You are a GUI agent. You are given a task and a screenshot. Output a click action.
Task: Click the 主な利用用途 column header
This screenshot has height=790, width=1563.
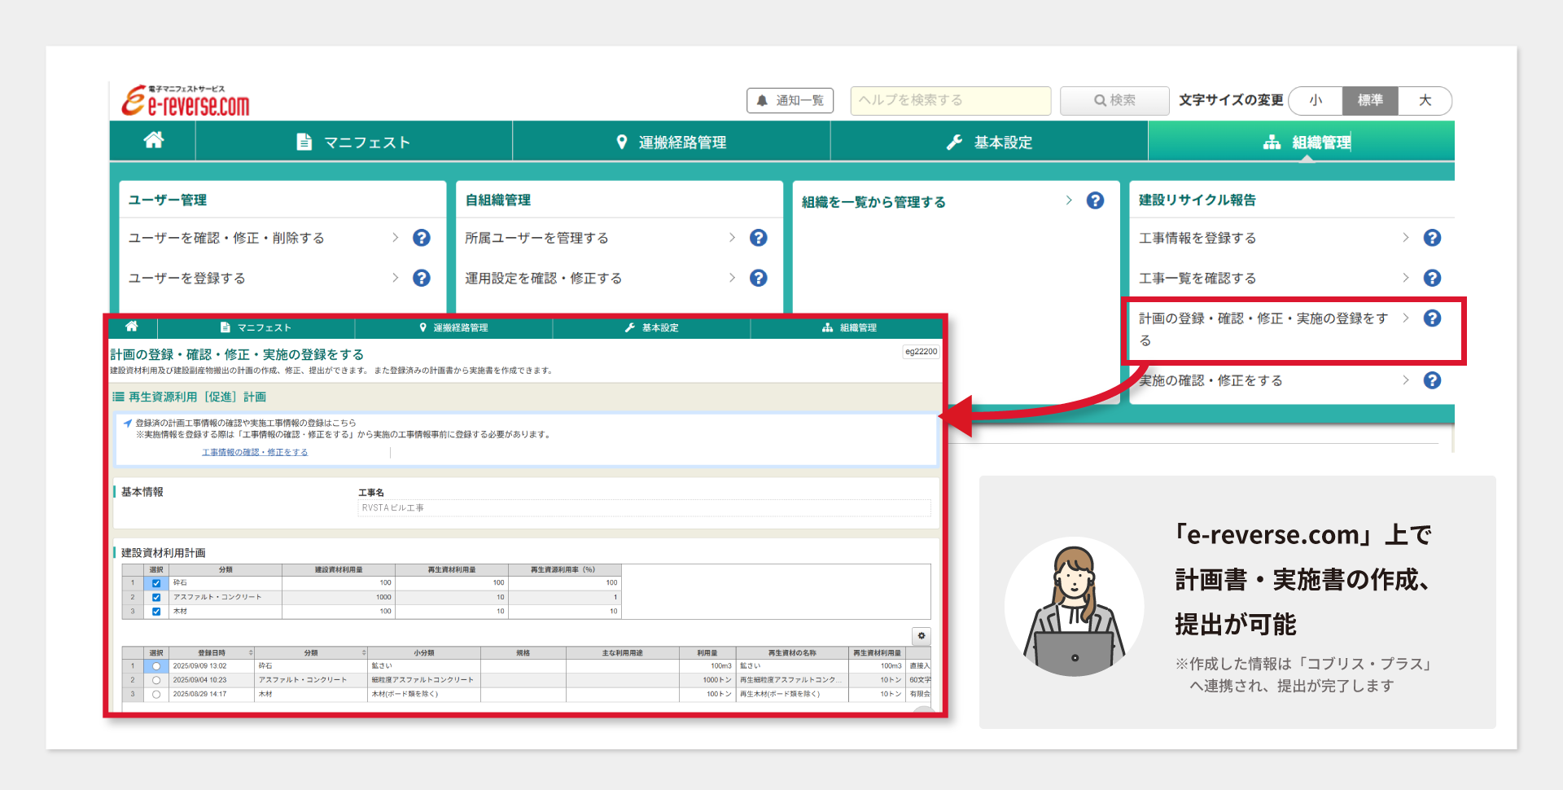(x=622, y=653)
